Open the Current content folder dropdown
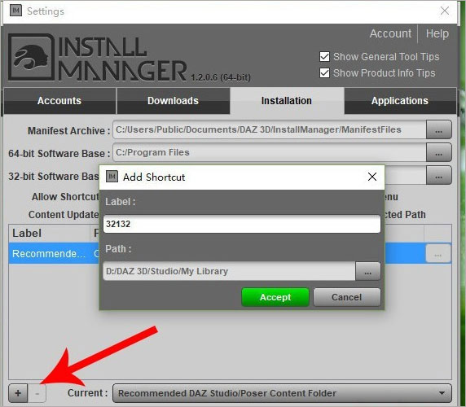 282,393
